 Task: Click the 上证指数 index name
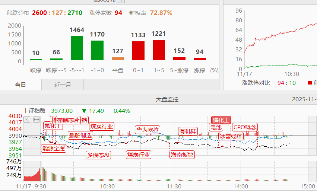[x=34, y=111]
